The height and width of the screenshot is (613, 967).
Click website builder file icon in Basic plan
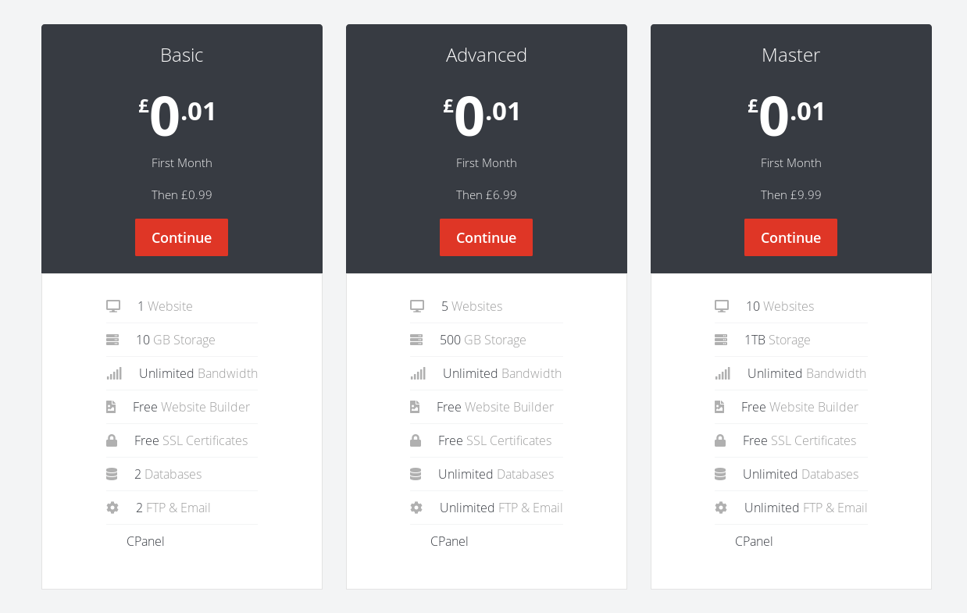[x=111, y=407]
